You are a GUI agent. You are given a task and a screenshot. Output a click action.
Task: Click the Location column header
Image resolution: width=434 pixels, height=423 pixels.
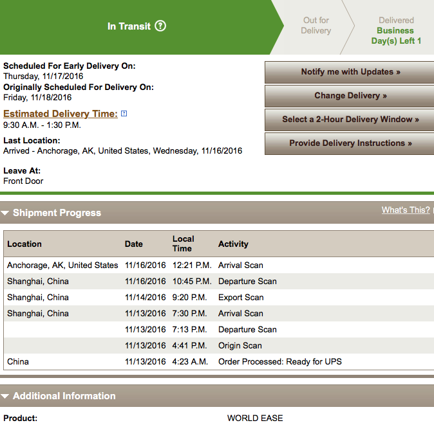(24, 244)
